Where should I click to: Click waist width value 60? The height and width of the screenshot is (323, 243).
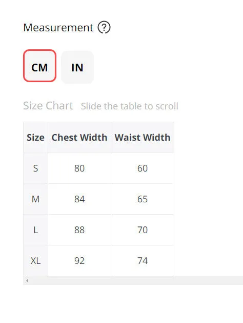pos(143,168)
